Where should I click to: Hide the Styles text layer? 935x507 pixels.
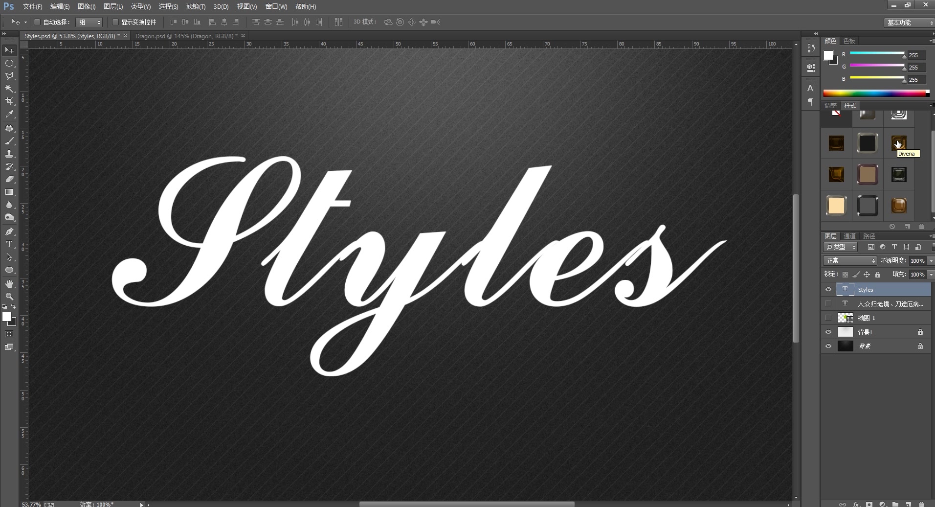click(829, 289)
